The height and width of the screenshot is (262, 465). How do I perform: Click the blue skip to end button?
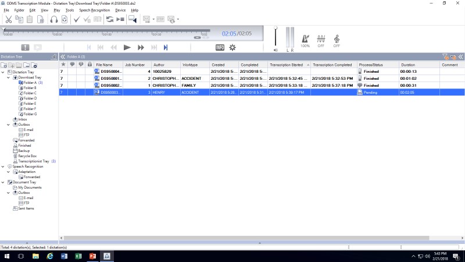[166, 48]
